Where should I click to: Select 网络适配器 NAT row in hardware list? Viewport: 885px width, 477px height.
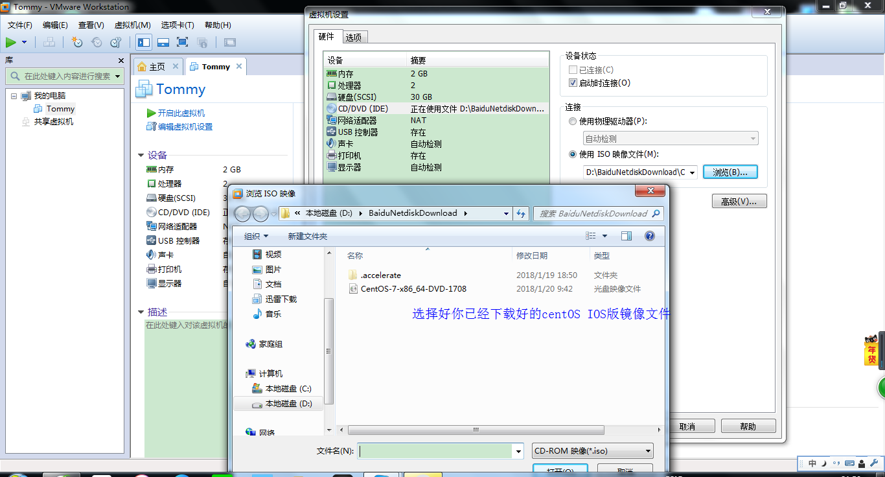point(436,121)
